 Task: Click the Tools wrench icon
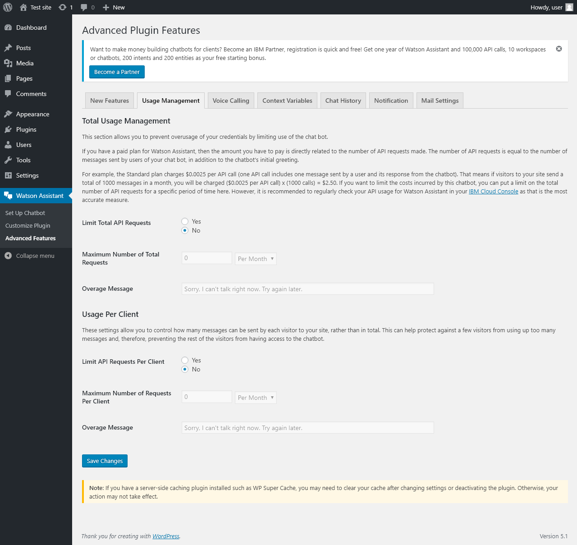[8, 160]
